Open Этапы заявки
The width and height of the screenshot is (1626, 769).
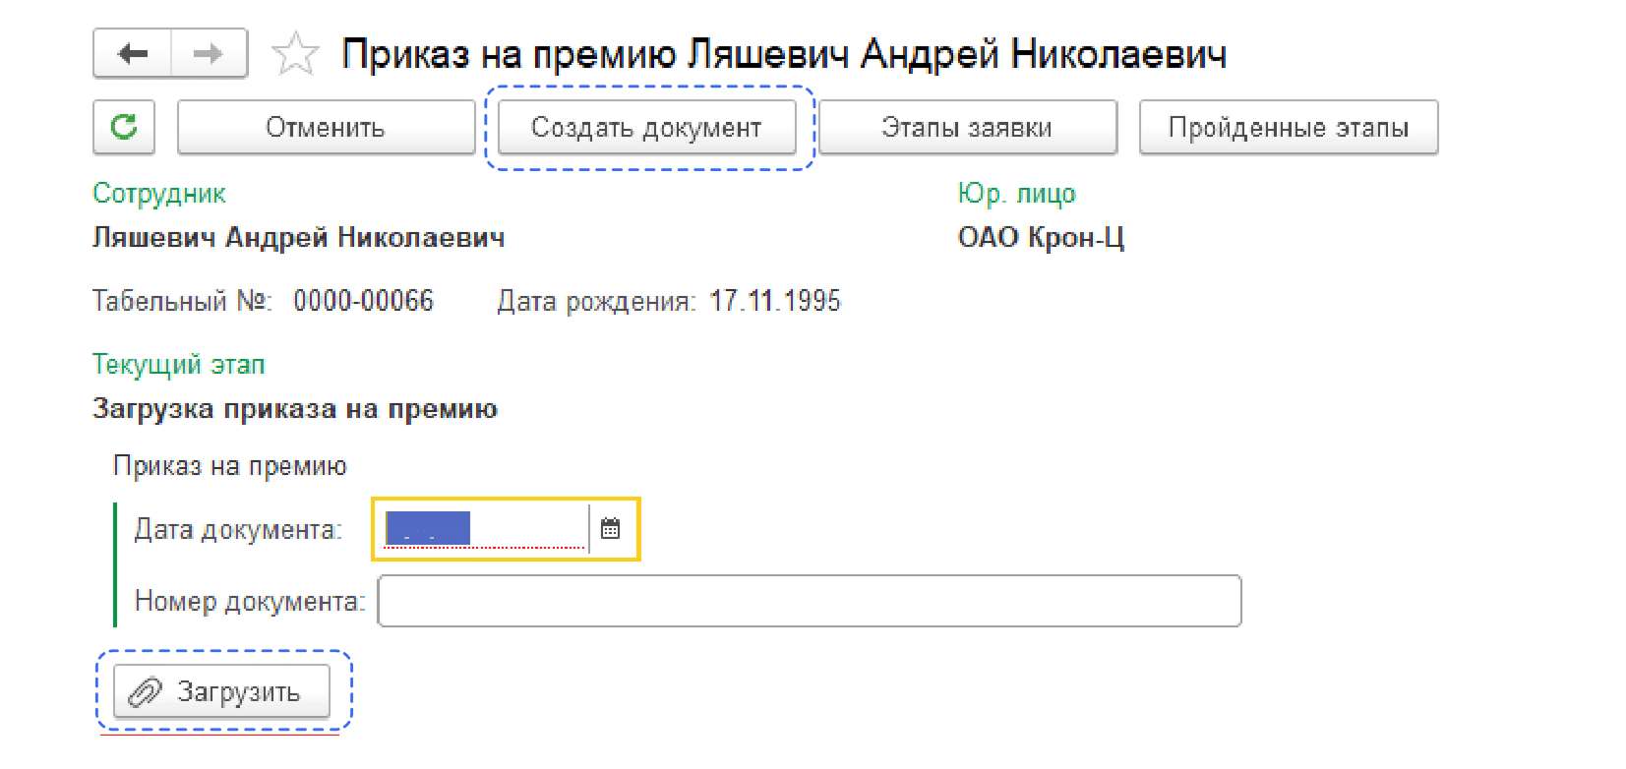(967, 128)
